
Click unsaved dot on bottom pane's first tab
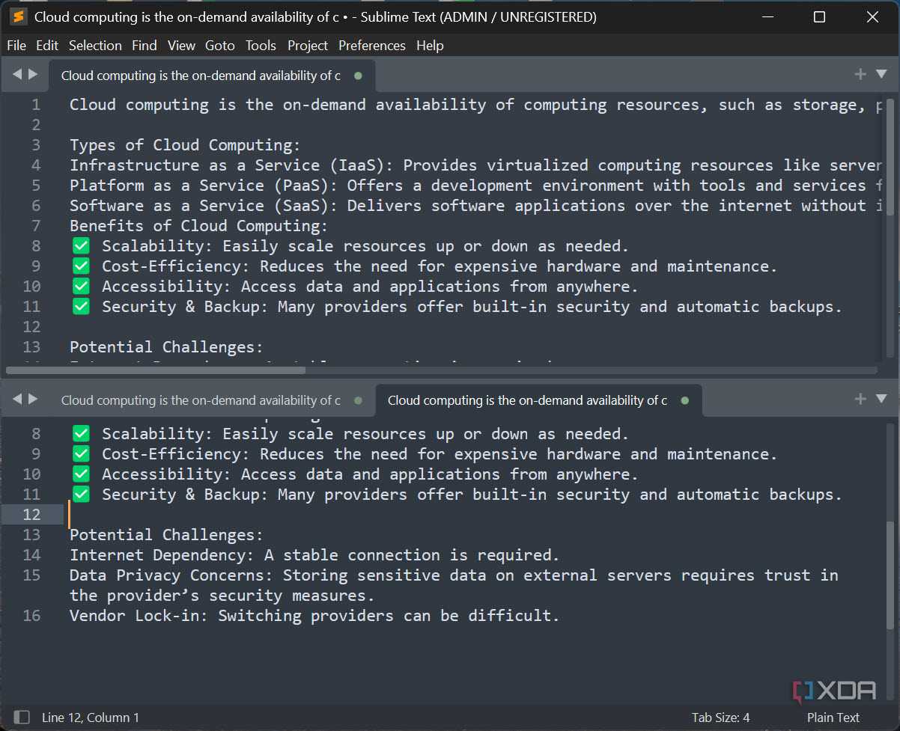click(x=358, y=400)
